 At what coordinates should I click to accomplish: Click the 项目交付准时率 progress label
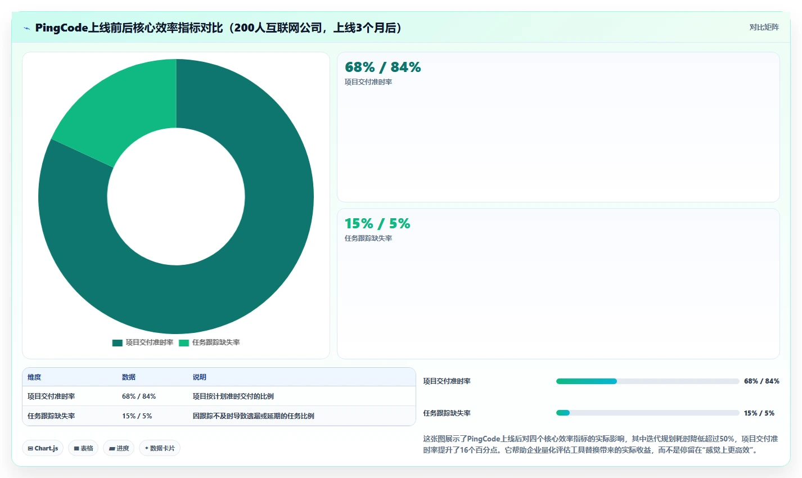447,381
